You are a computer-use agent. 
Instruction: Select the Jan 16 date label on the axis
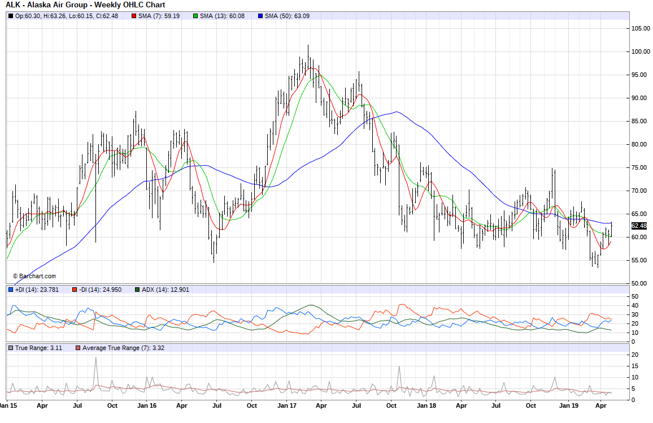(147, 405)
